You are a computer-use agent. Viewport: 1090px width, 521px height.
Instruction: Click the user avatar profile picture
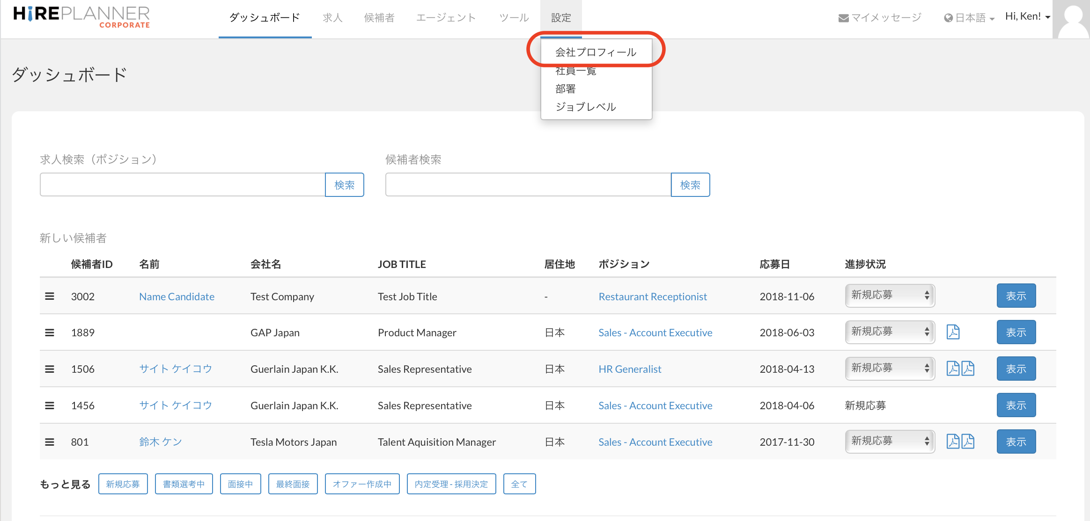[1072, 19]
